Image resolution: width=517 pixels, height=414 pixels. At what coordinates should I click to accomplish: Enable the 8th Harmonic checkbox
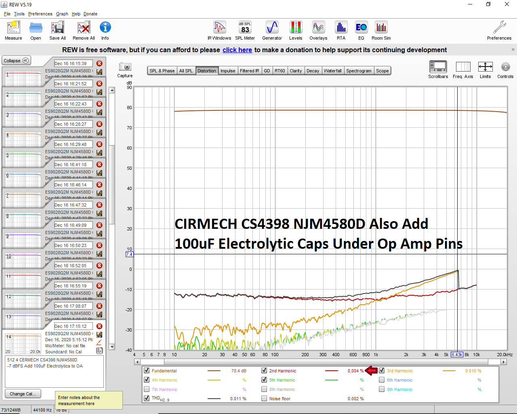(264, 389)
